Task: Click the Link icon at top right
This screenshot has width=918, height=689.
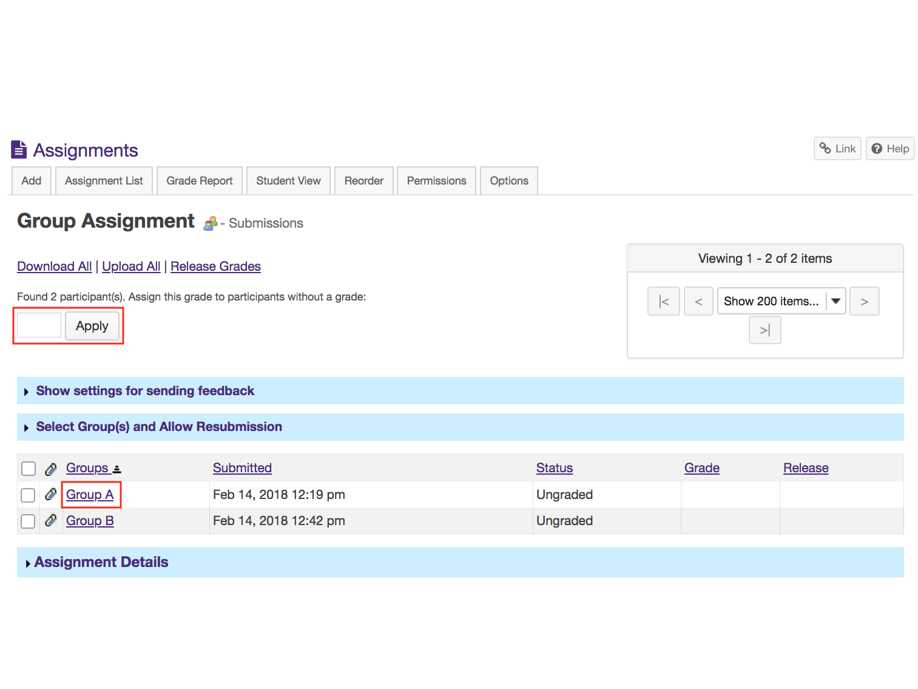Action: 825,148
